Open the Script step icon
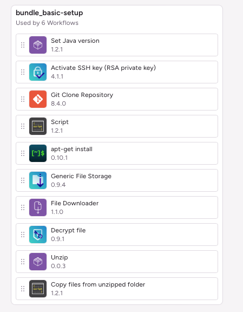243x312 pixels. pyautogui.click(x=38, y=126)
